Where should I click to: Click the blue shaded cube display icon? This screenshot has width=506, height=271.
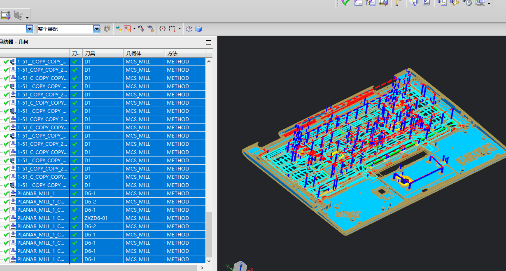click(x=198, y=29)
